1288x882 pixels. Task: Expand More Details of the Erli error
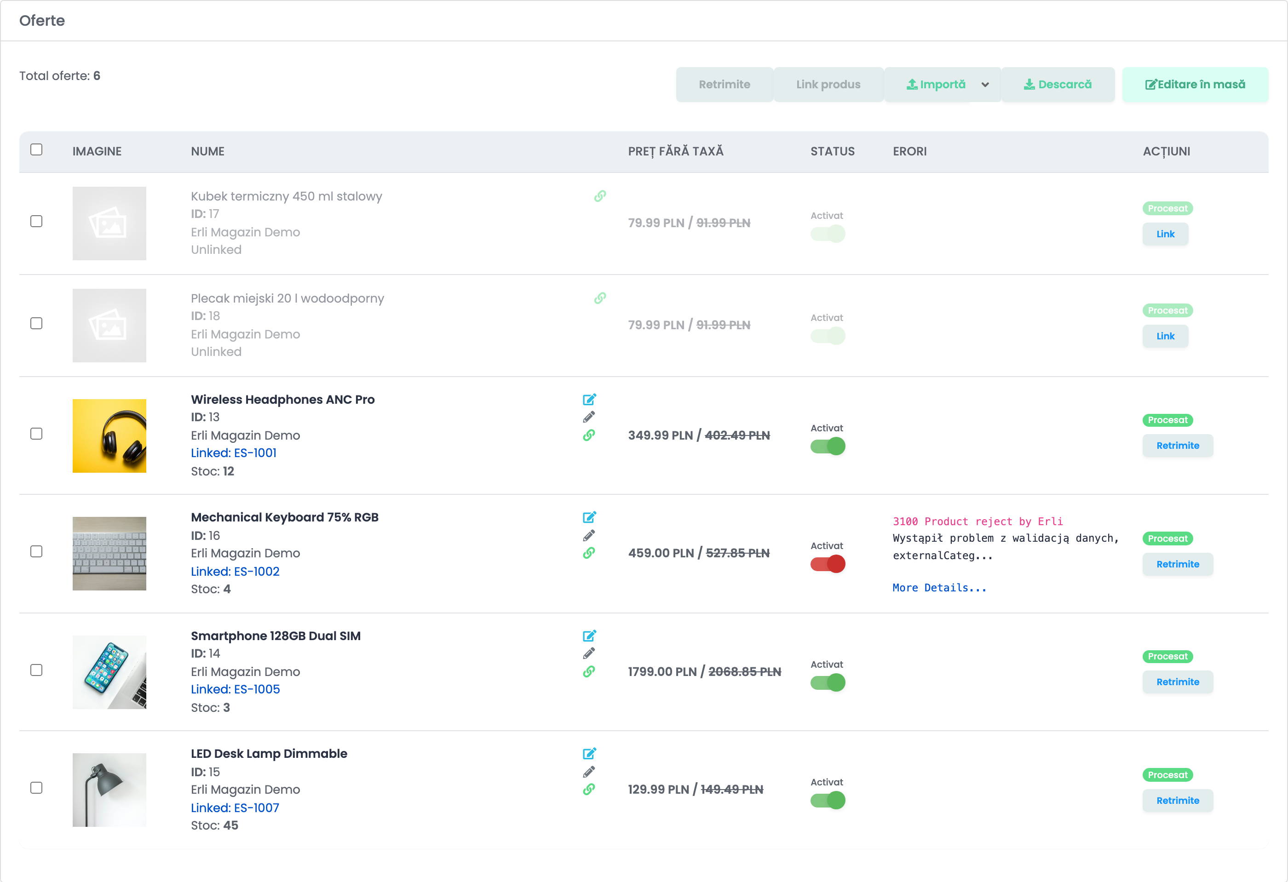(x=939, y=588)
